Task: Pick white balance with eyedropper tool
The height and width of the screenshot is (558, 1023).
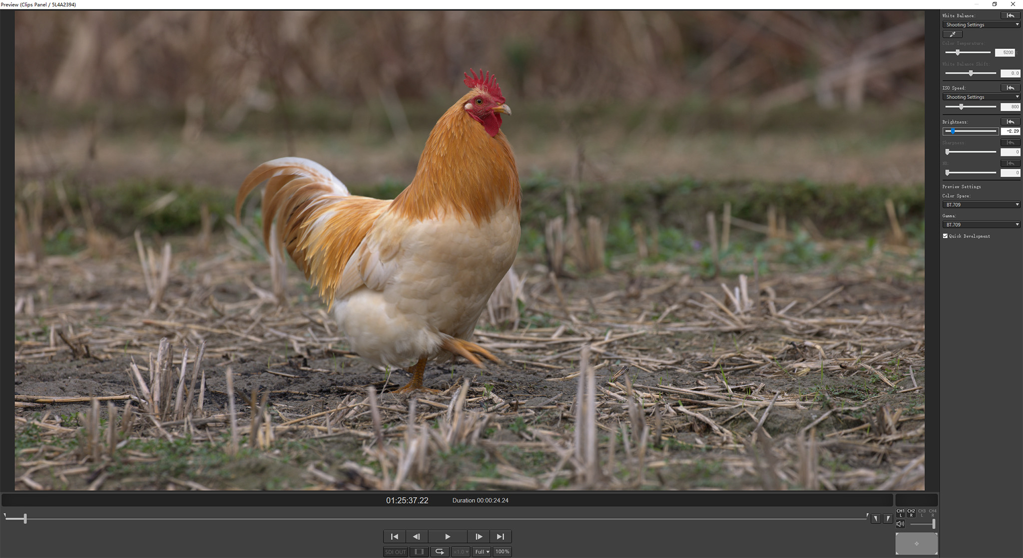Action: (952, 34)
